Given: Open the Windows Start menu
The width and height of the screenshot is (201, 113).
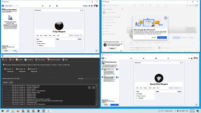Looking at the screenshot, I should point(3,111).
